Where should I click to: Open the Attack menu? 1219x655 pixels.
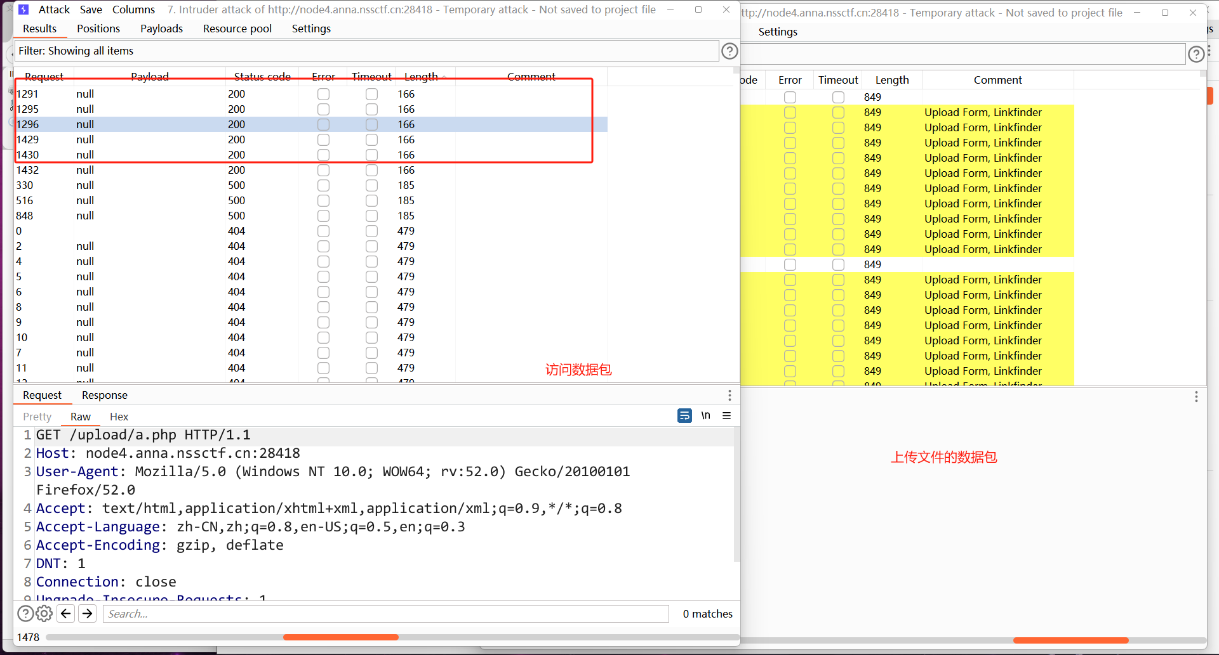pyautogui.click(x=55, y=10)
